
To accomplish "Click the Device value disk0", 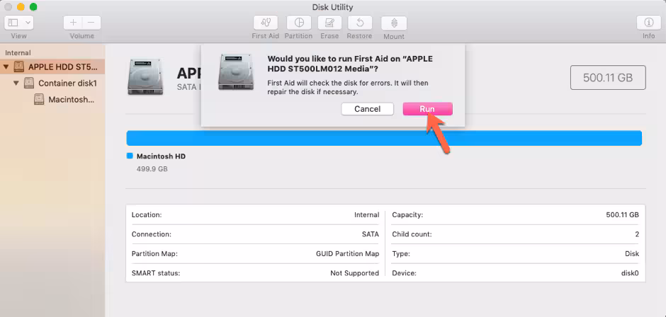I will tap(631, 273).
